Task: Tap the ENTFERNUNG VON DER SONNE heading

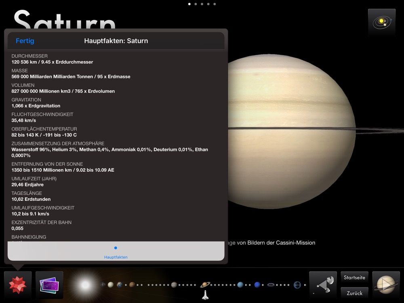Action: (x=47, y=164)
